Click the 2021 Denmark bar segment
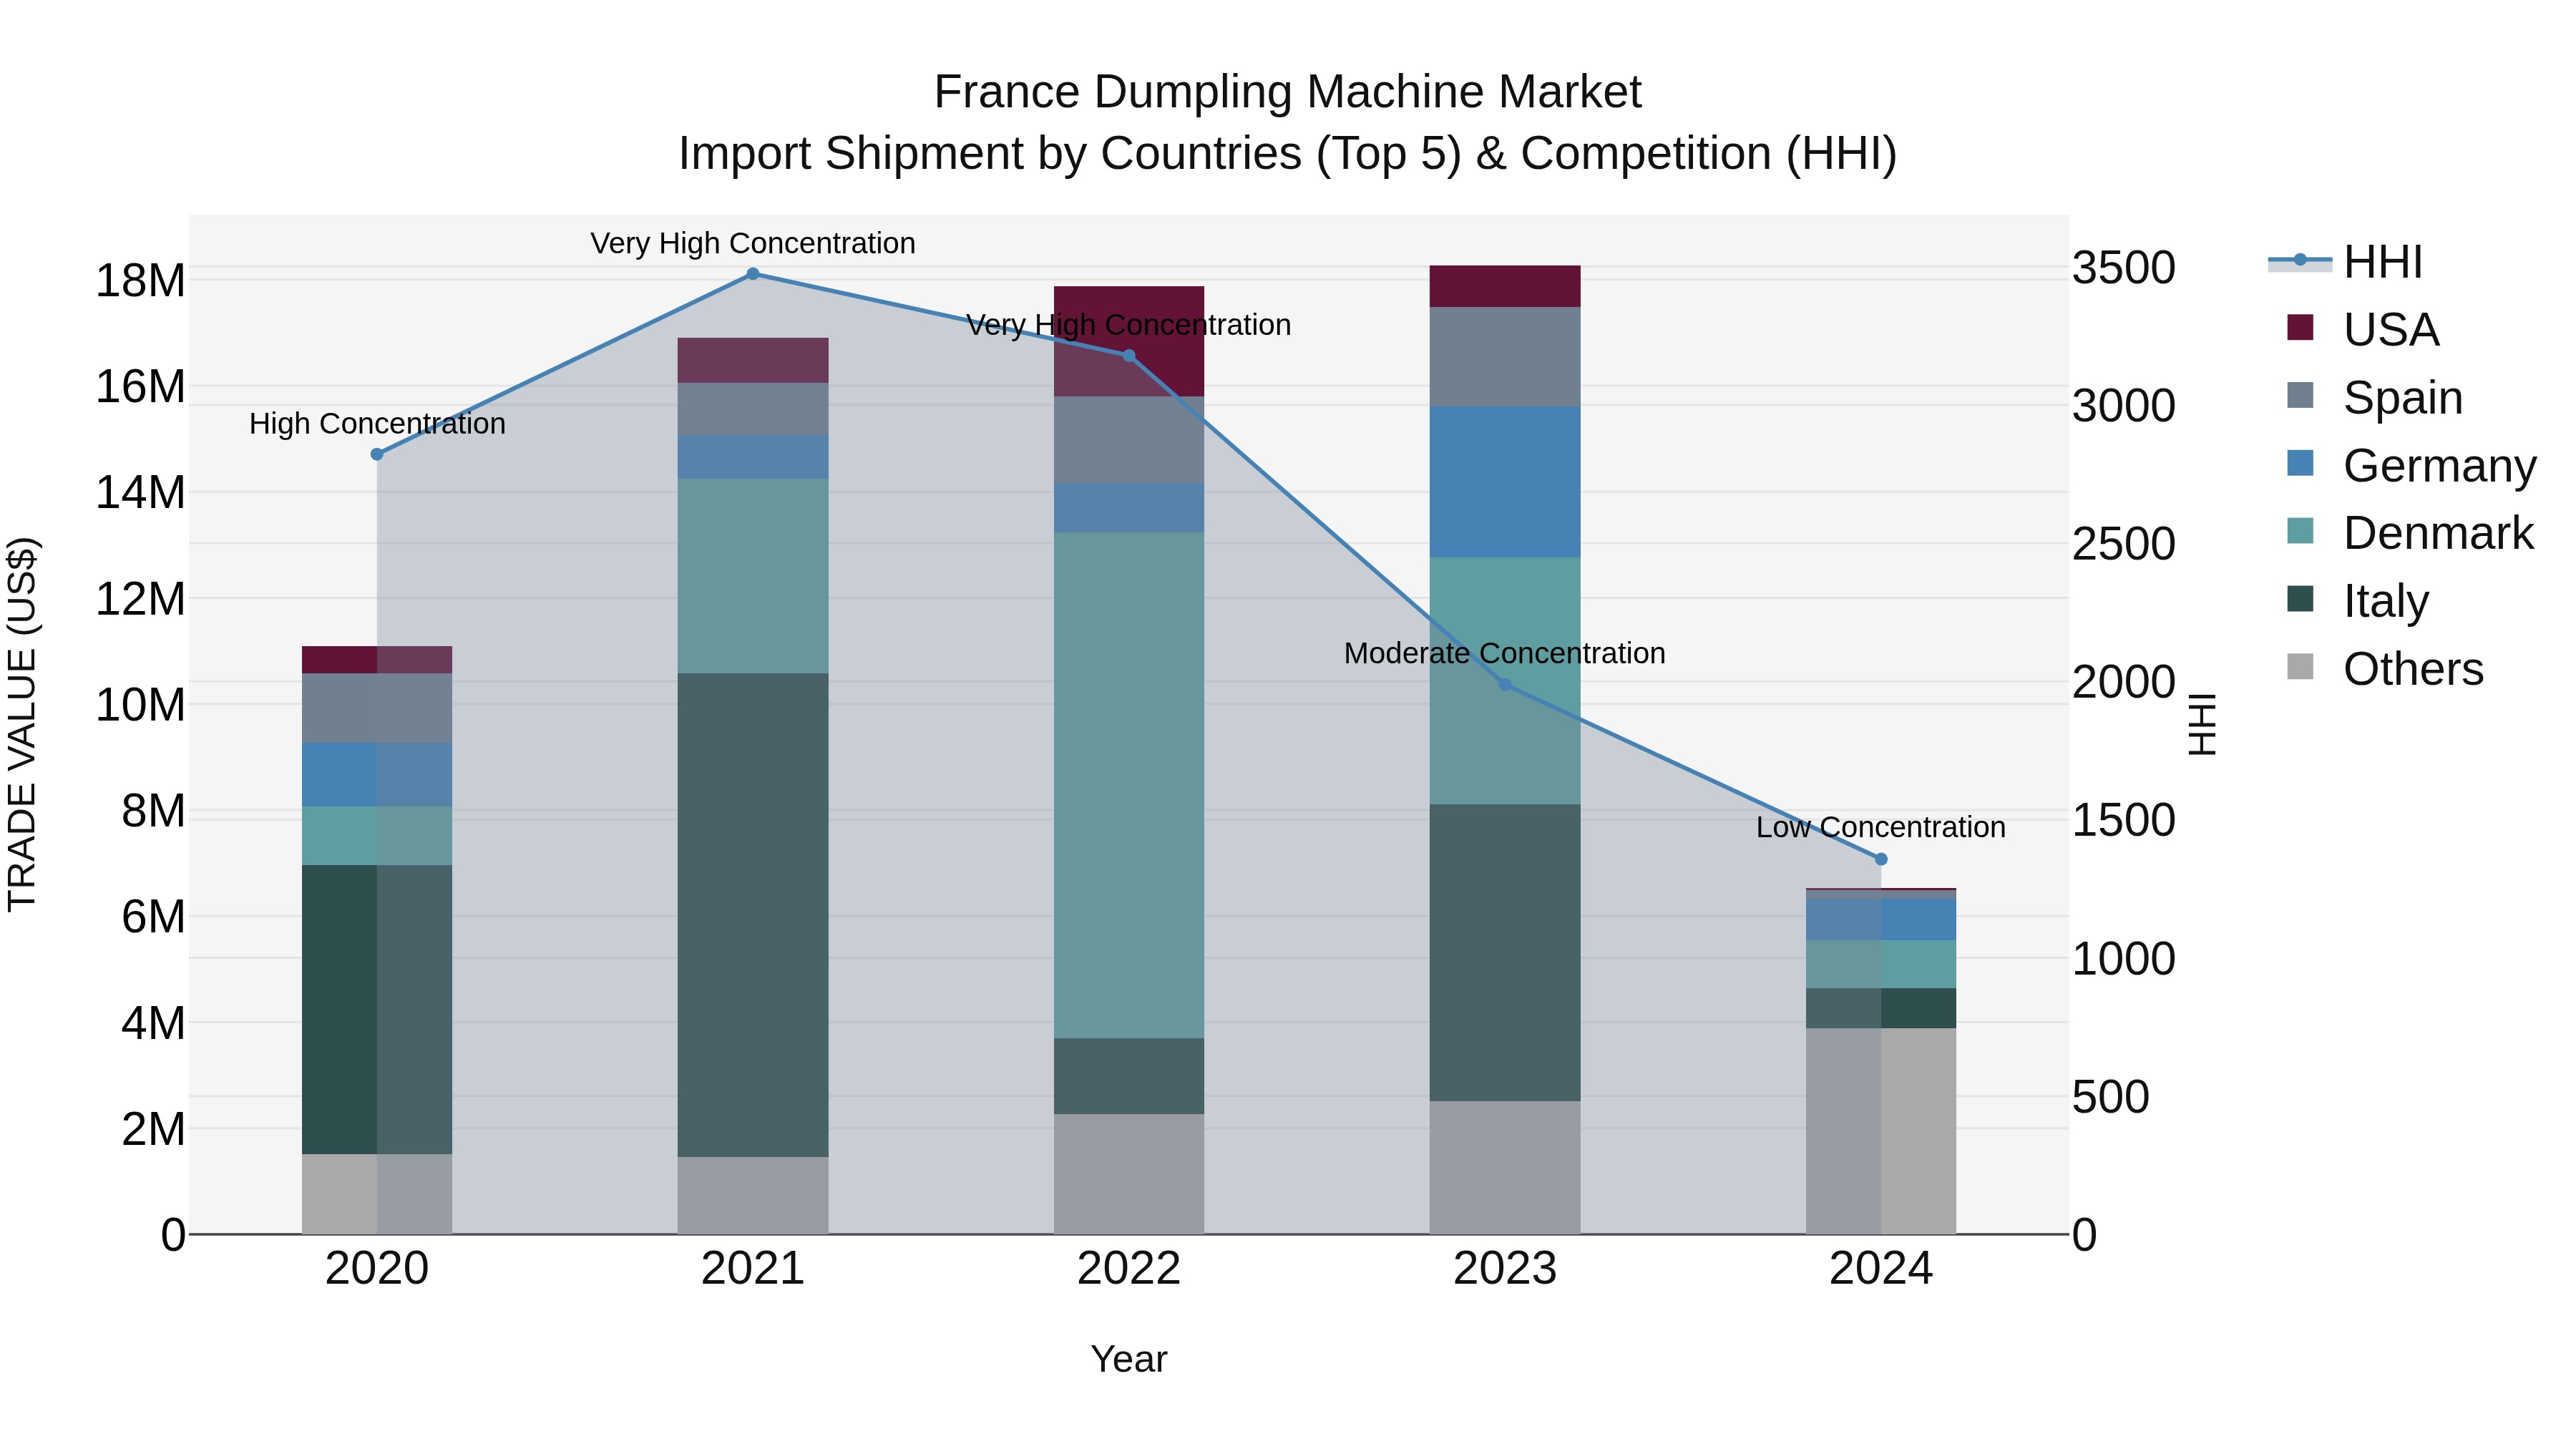2576x1449 pixels. click(x=753, y=576)
